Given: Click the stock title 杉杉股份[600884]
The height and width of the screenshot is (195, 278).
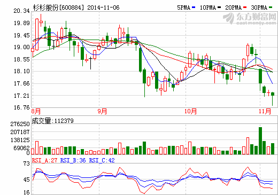Looking at the screenshot, I should pos(58,7).
